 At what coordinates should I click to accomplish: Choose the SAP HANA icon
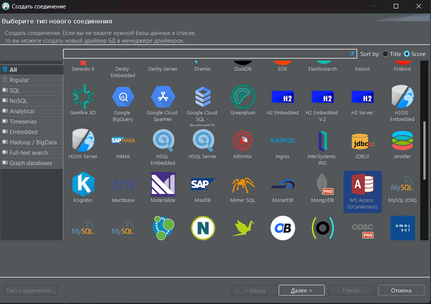pyautogui.click(x=123, y=140)
